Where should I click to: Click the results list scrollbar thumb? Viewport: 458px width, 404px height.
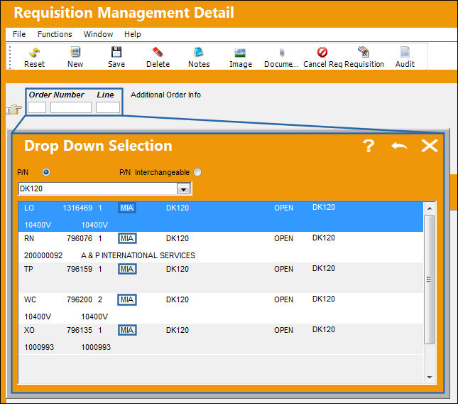coord(429,280)
